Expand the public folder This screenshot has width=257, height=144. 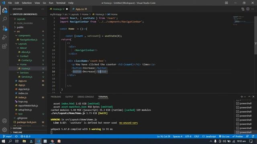pyautogui.click(x=20, y=27)
